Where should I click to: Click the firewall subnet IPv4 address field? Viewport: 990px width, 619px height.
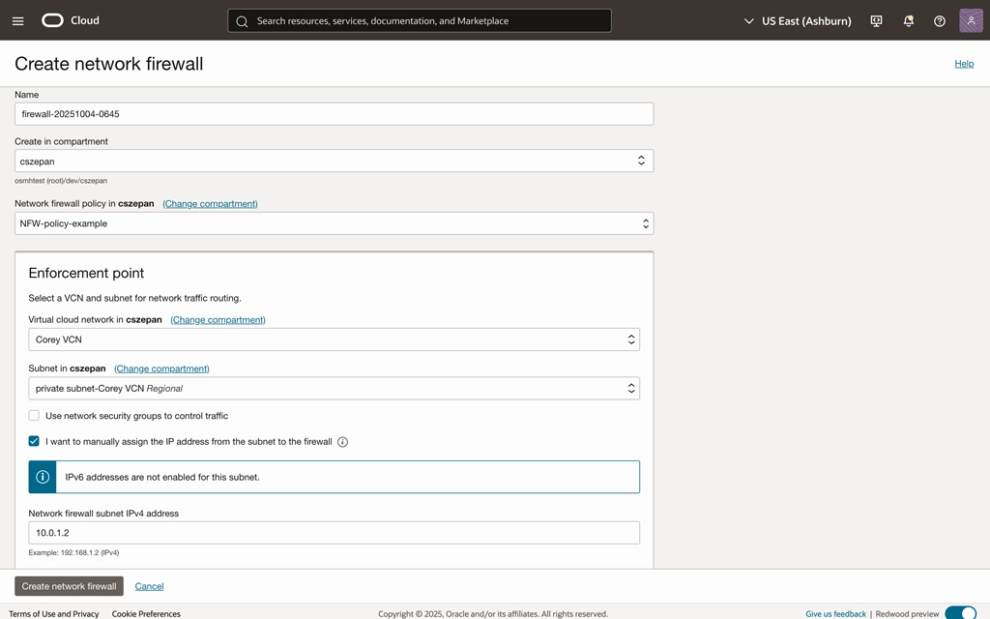334,533
